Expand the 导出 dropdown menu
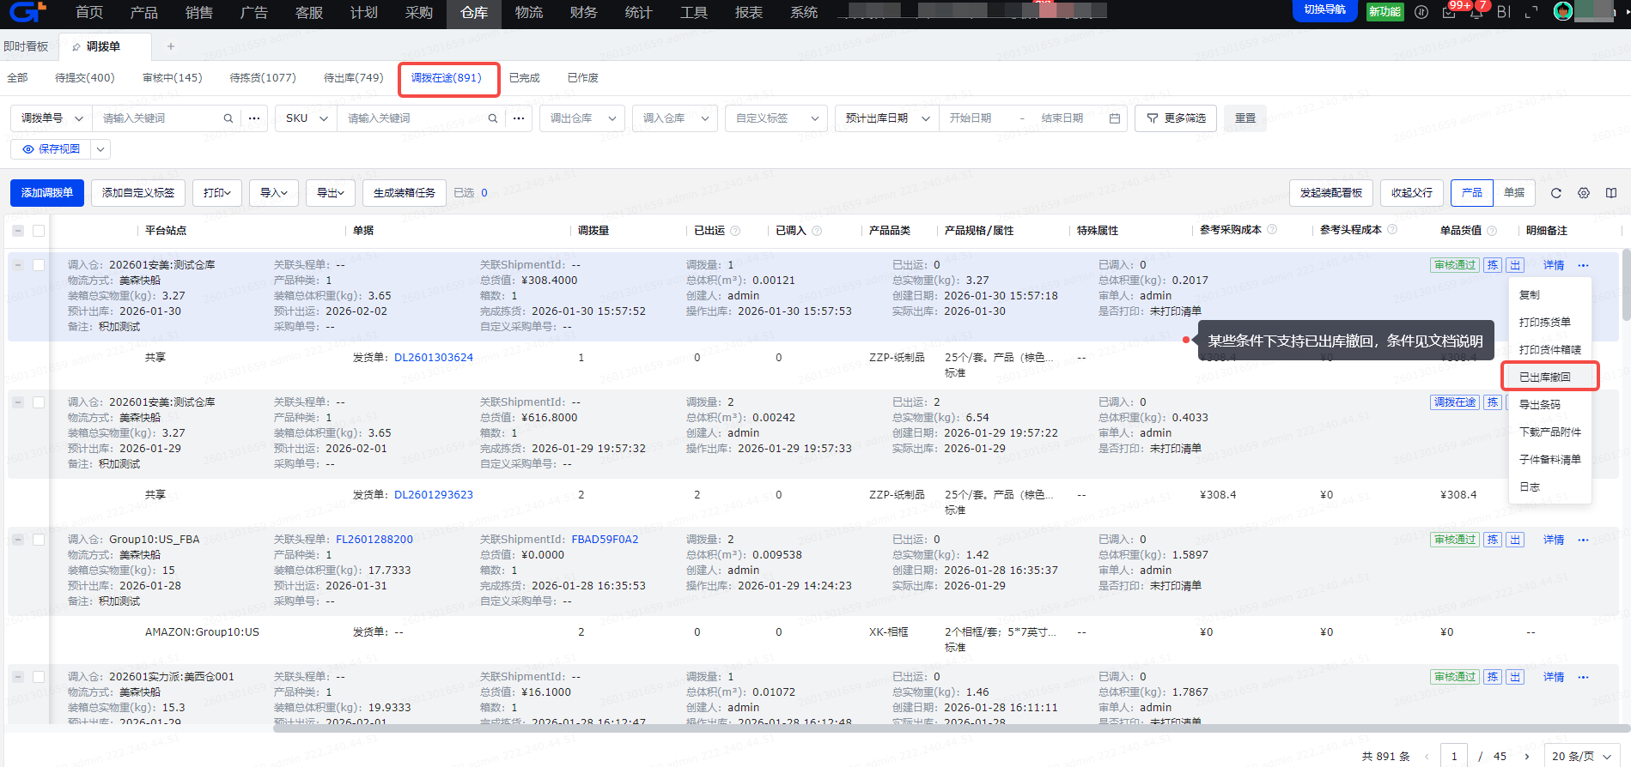 click(x=330, y=193)
